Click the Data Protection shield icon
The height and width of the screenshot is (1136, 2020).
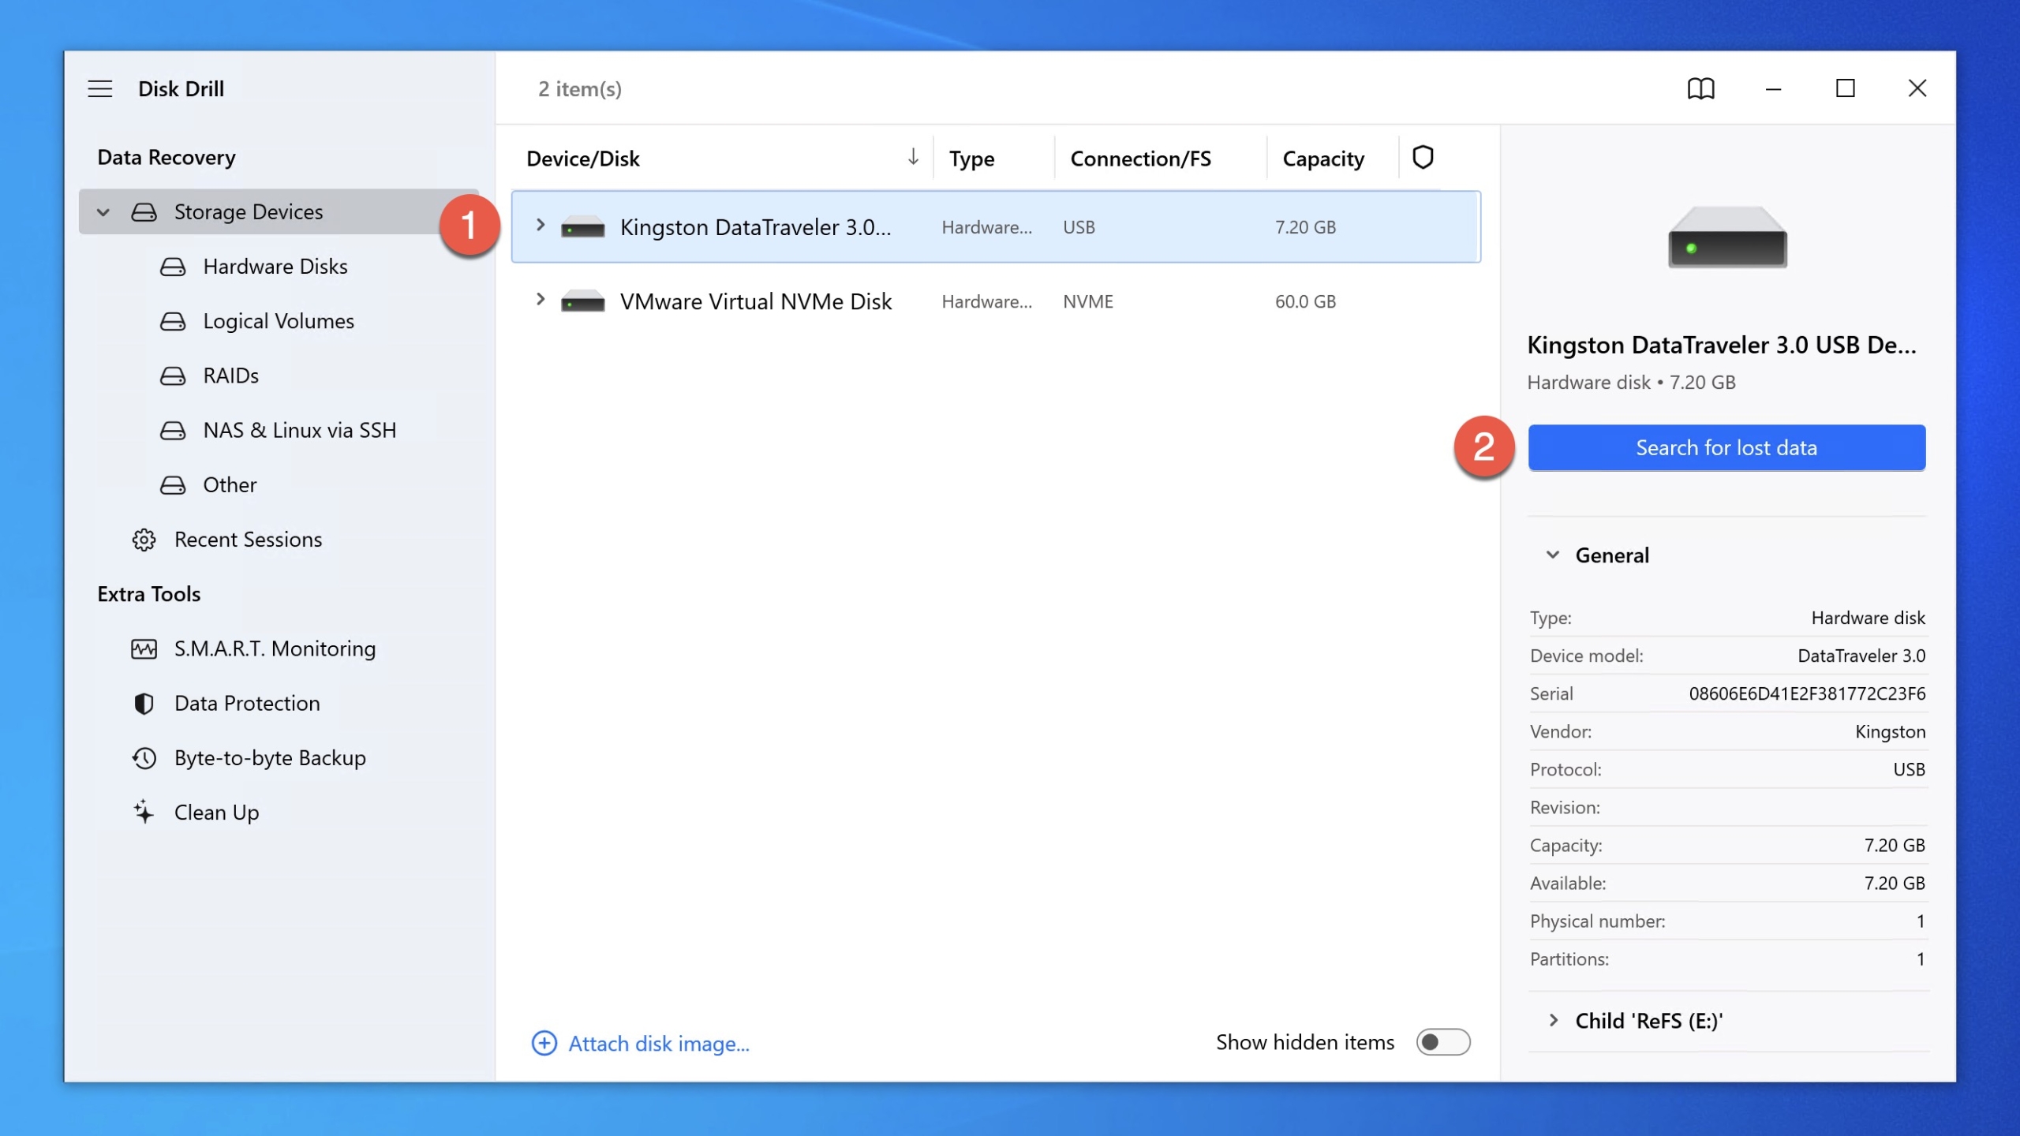click(x=144, y=703)
